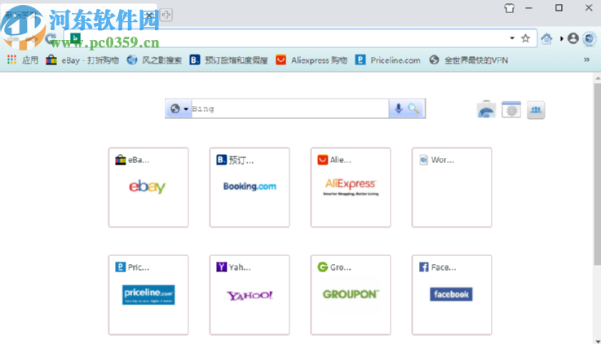
Task: Choose search engine from the globe dropdown
Action: (x=179, y=108)
